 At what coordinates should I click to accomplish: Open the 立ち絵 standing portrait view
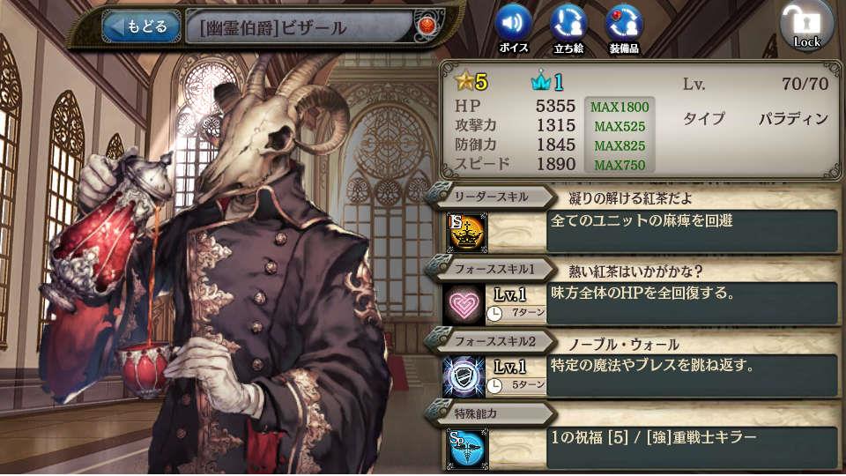click(568, 28)
